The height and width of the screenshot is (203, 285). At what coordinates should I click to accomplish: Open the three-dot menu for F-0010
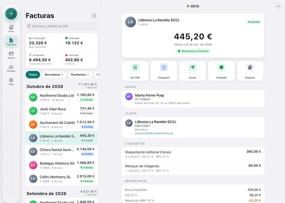pyautogui.click(x=278, y=6)
